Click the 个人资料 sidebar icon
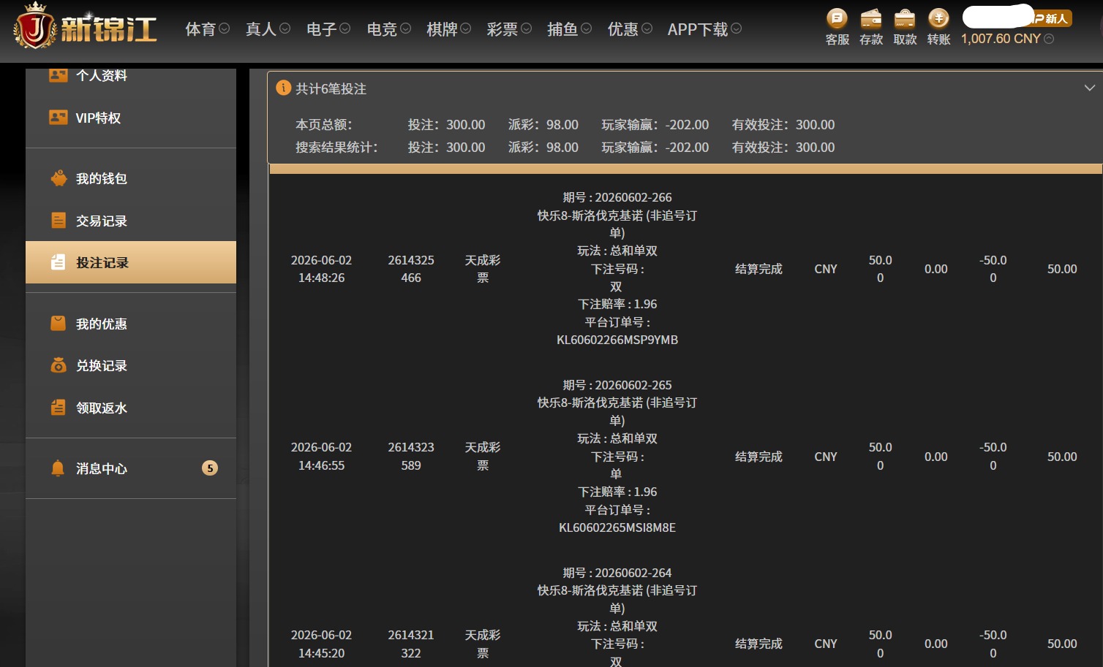This screenshot has width=1103, height=667. pos(58,75)
